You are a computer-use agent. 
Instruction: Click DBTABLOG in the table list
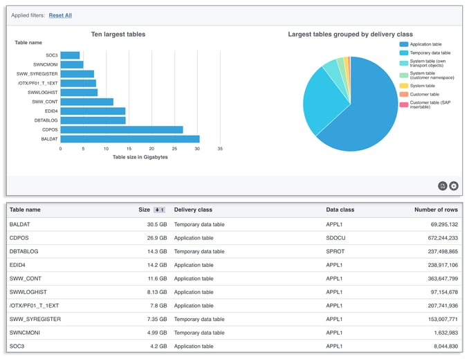pyautogui.click(x=24, y=252)
